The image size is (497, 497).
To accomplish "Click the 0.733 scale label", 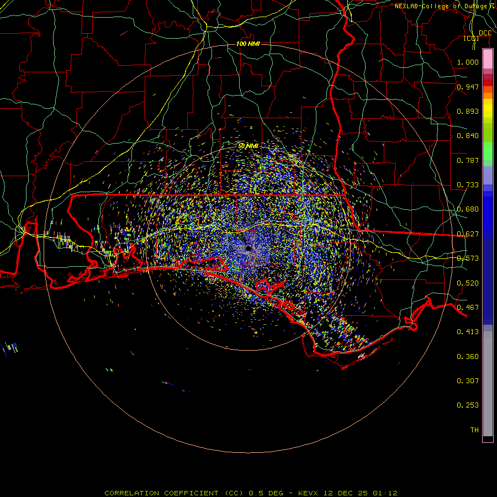I will coord(468,185).
